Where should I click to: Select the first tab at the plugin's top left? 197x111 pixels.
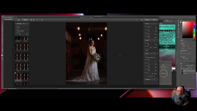pyautogui.click(x=18, y=20)
